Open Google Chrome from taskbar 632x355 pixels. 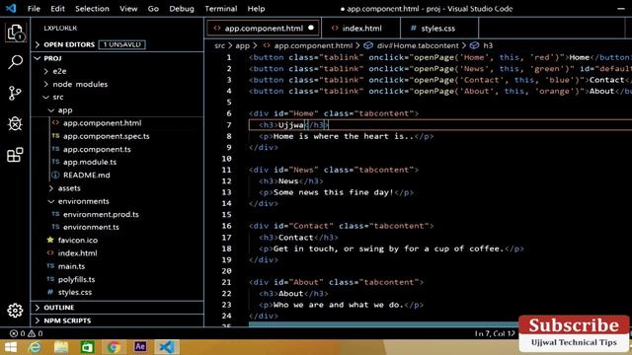114,346
